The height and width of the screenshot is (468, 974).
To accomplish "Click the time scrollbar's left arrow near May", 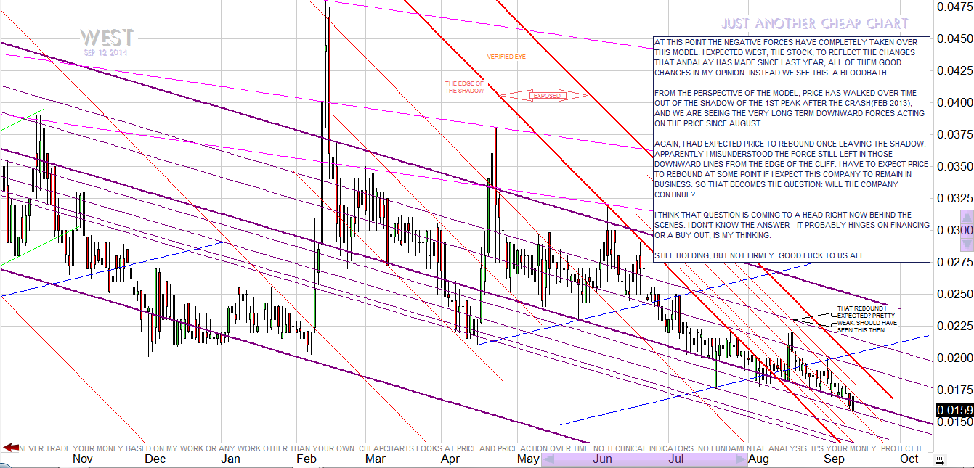I will click(550, 460).
